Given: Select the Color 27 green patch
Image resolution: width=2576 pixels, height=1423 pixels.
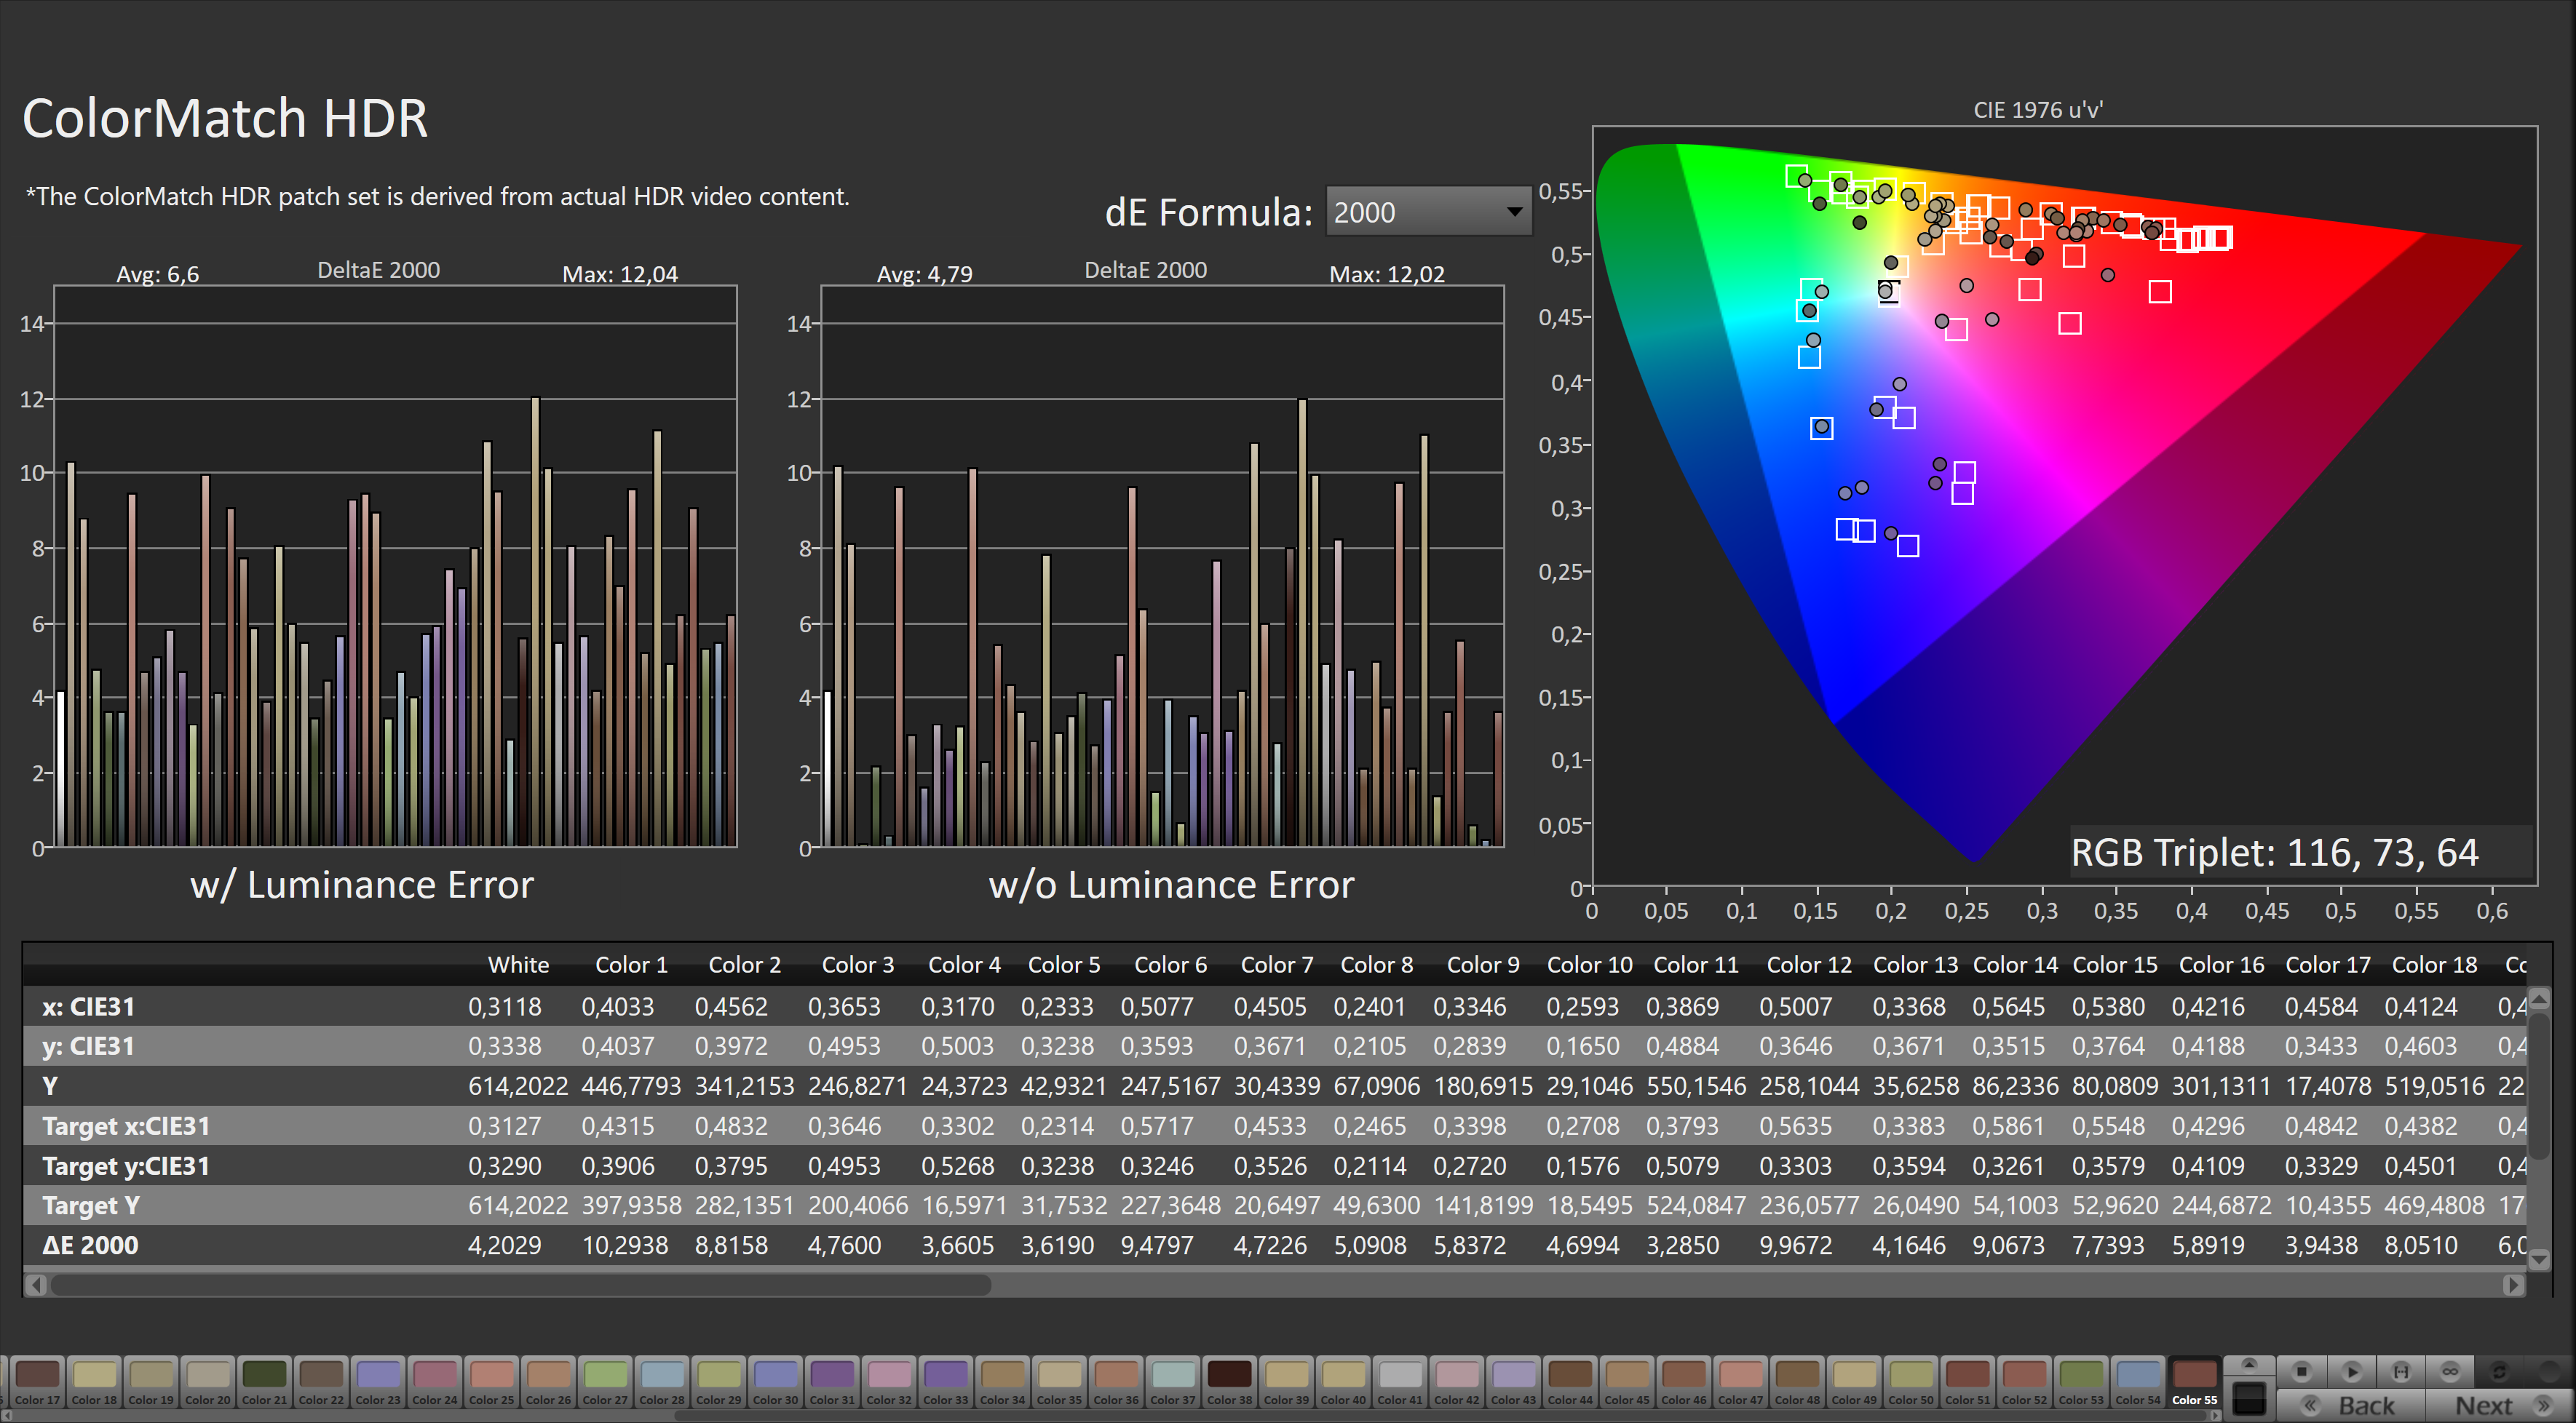Looking at the screenshot, I should point(605,1381).
